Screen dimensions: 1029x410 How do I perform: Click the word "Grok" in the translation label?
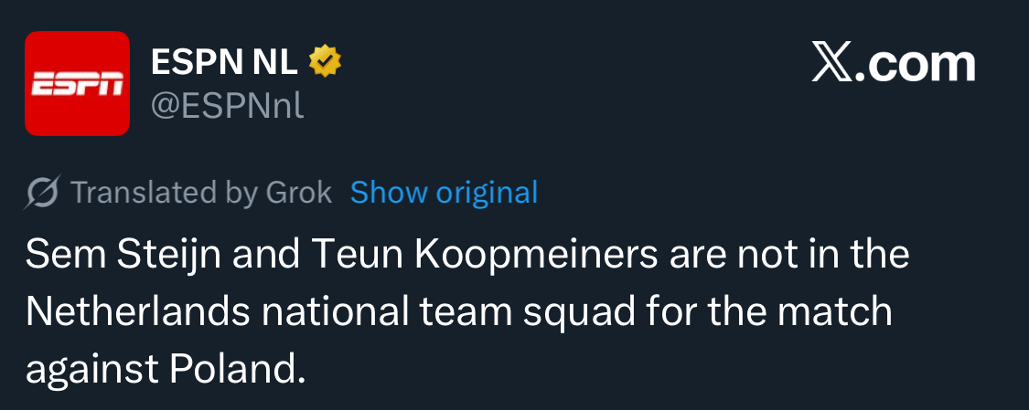tap(298, 193)
